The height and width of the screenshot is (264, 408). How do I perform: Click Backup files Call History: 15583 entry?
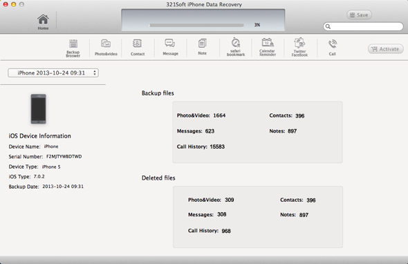click(201, 147)
